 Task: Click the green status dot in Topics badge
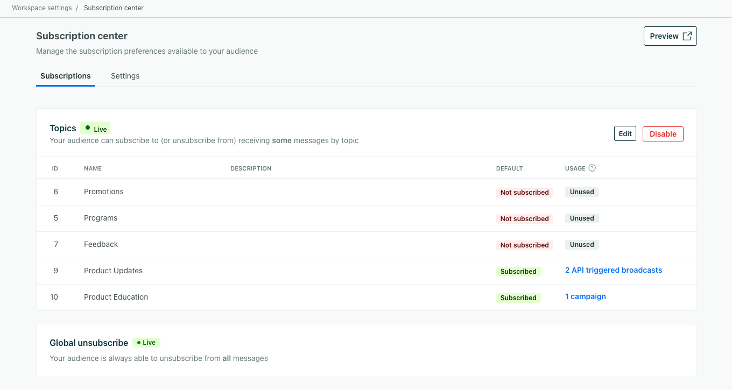[87, 128]
